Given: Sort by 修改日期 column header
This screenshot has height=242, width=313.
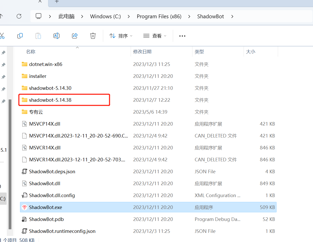Looking at the screenshot, I should [142, 52].
